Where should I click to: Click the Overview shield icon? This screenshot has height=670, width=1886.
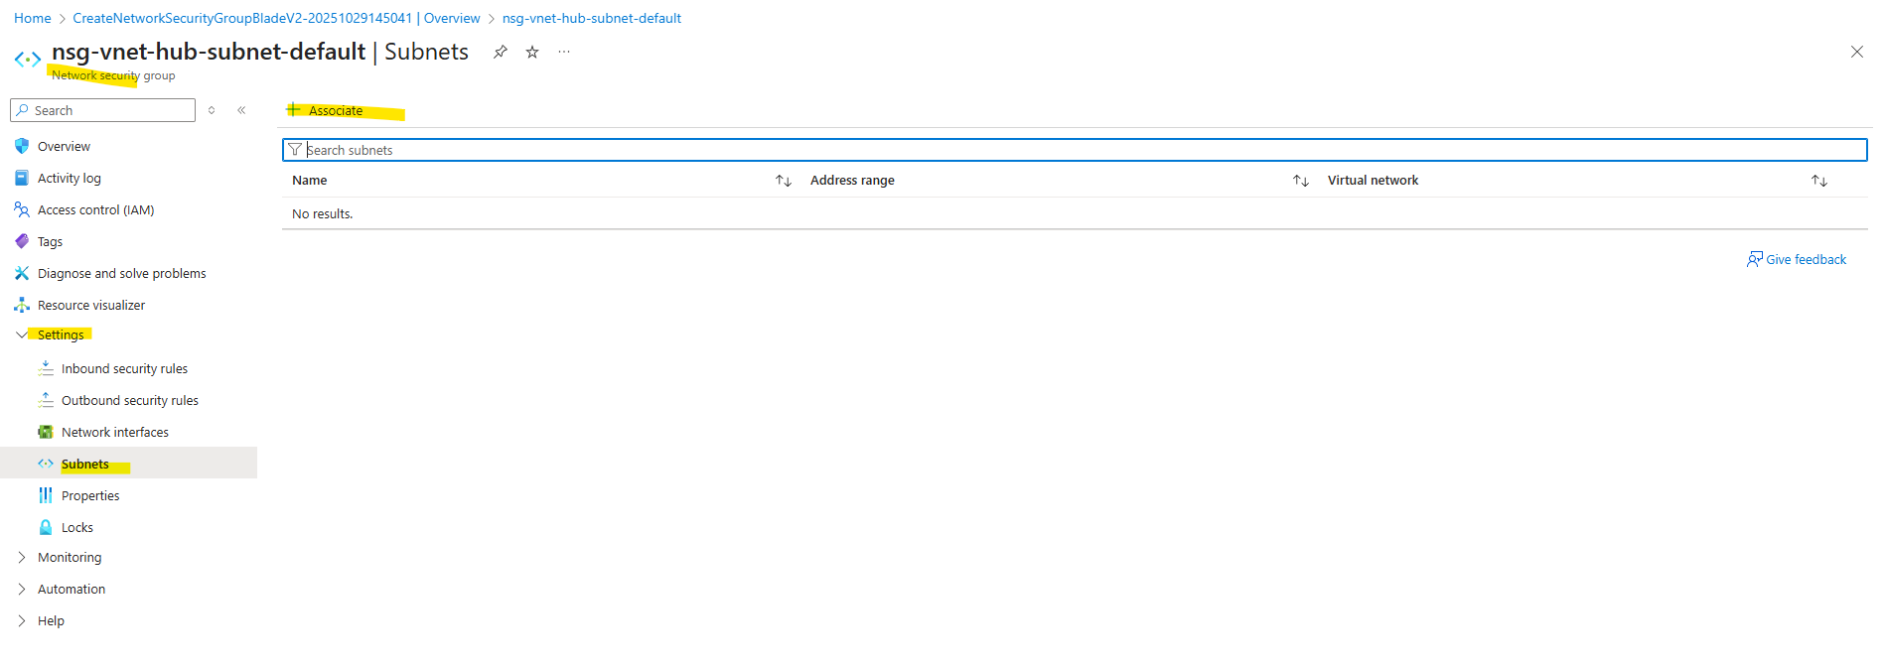pos(22,146)
